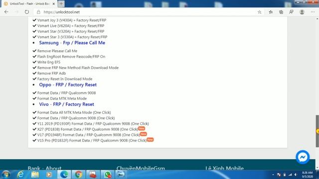Reload the unlocktool.net page
This screenshot has height=179, width=319.
(27, 12)
